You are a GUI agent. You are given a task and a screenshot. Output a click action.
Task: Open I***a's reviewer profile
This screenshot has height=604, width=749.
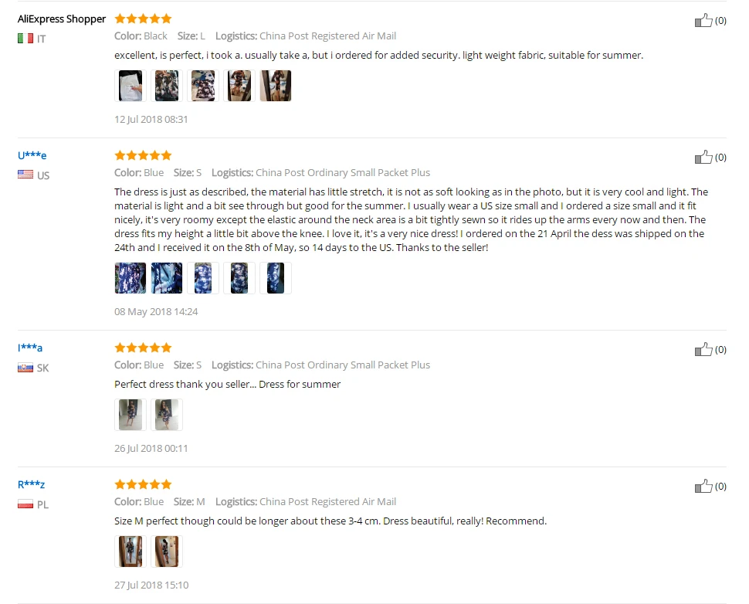[30, 348]
